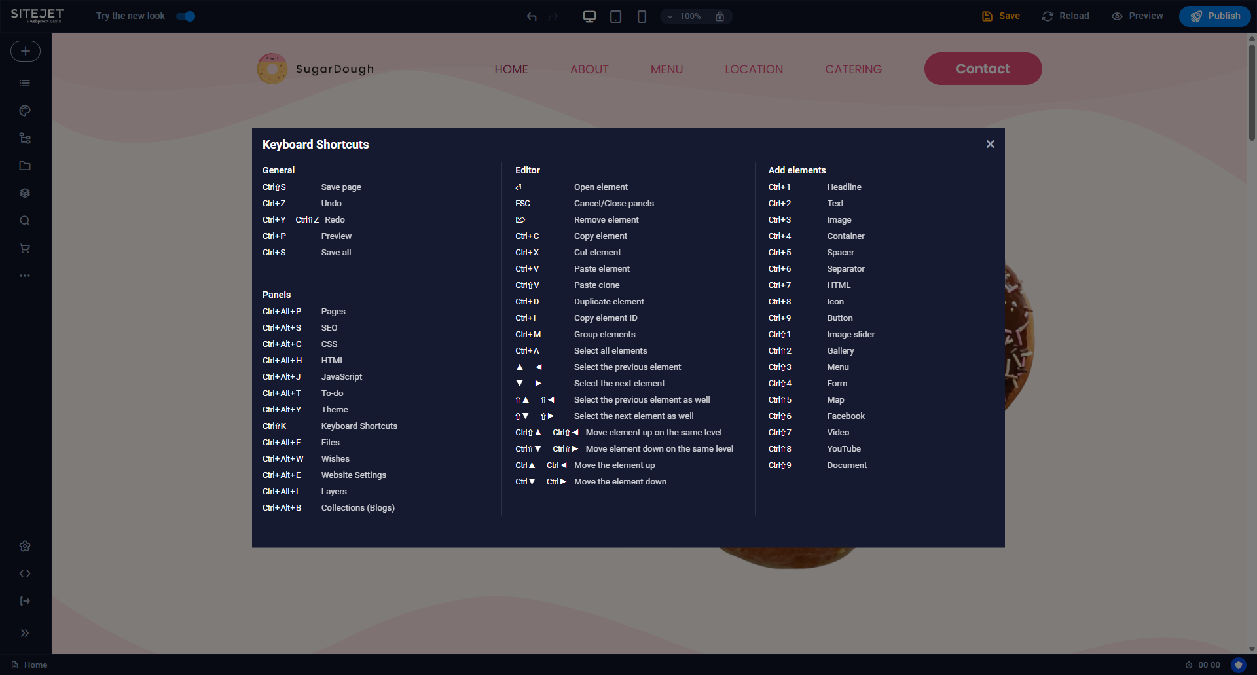Click the timer 00 00 in status bar

pos(1203,665)
